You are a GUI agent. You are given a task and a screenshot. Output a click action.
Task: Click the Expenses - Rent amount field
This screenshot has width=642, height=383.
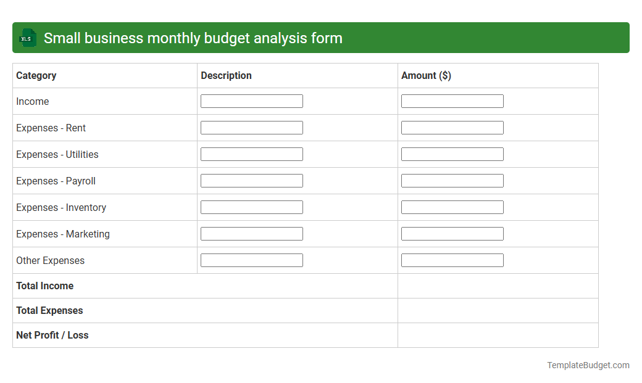coord(452,128)
